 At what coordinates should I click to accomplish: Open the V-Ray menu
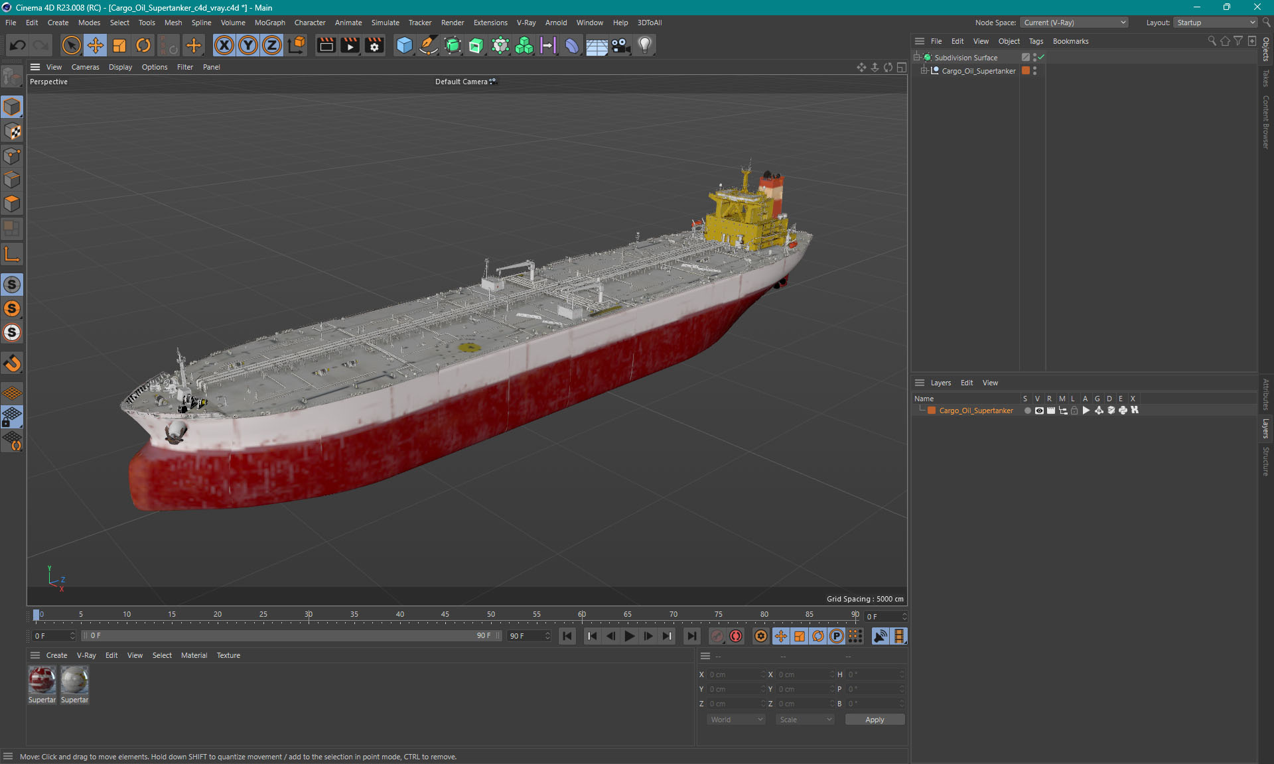527,22
